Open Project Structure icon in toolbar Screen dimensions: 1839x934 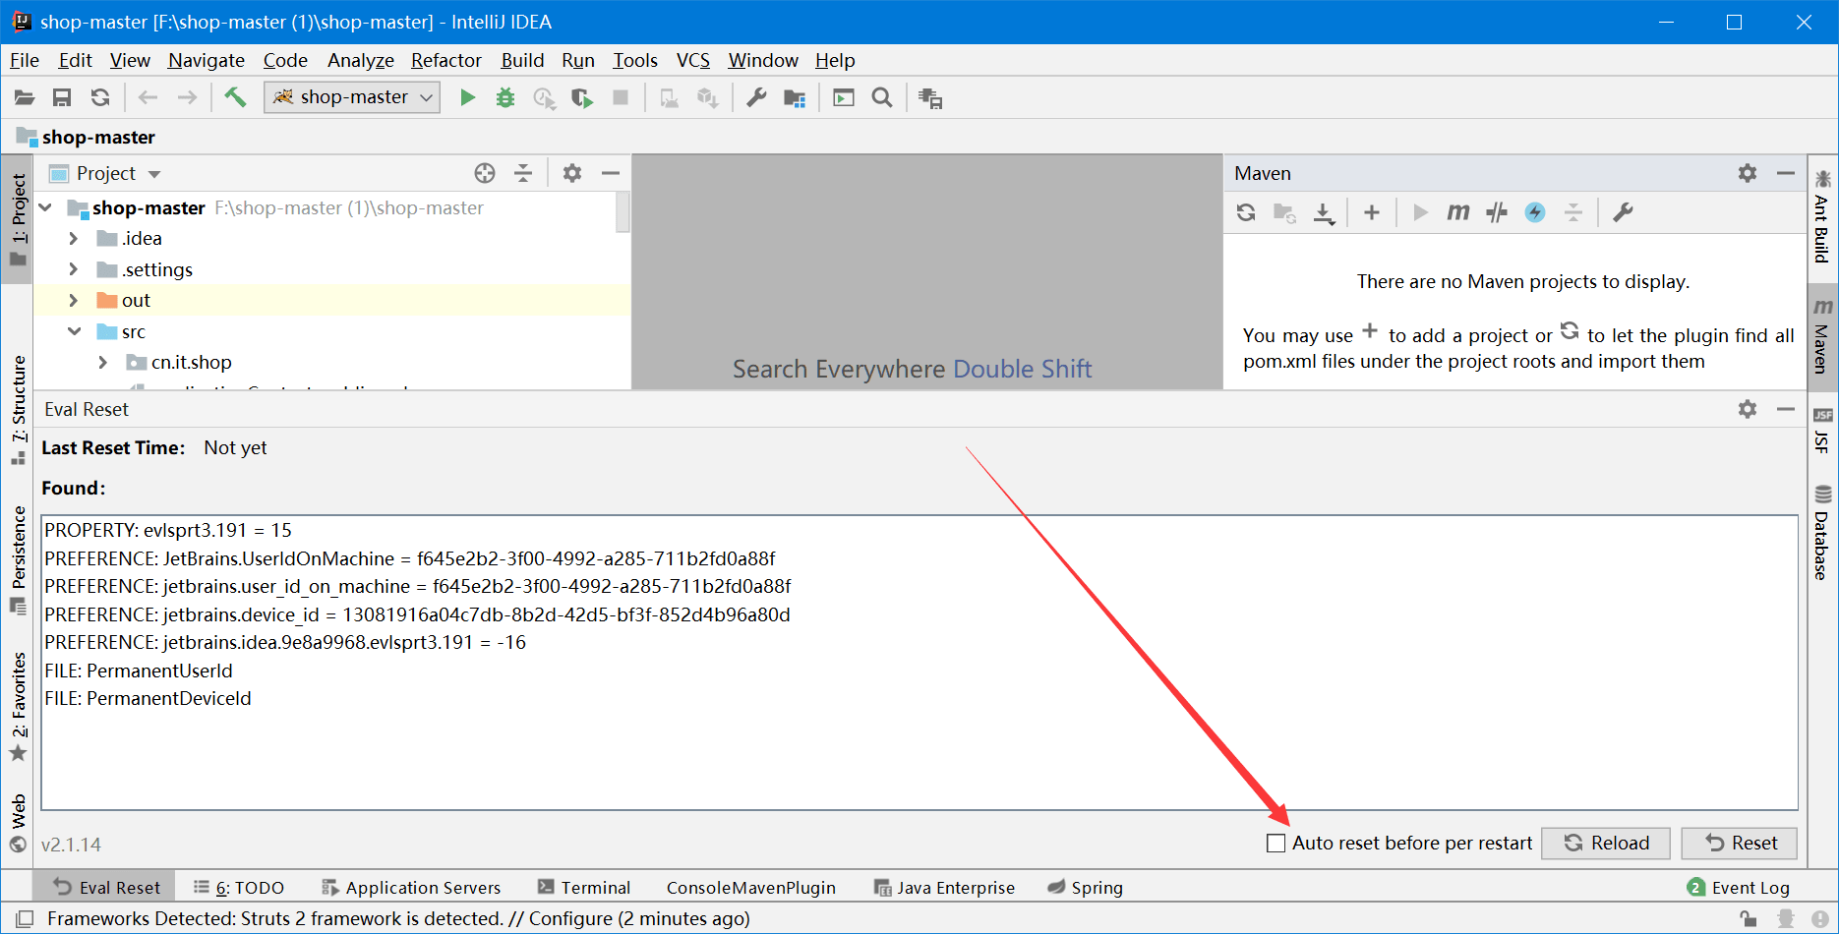[x=795, y=97]
